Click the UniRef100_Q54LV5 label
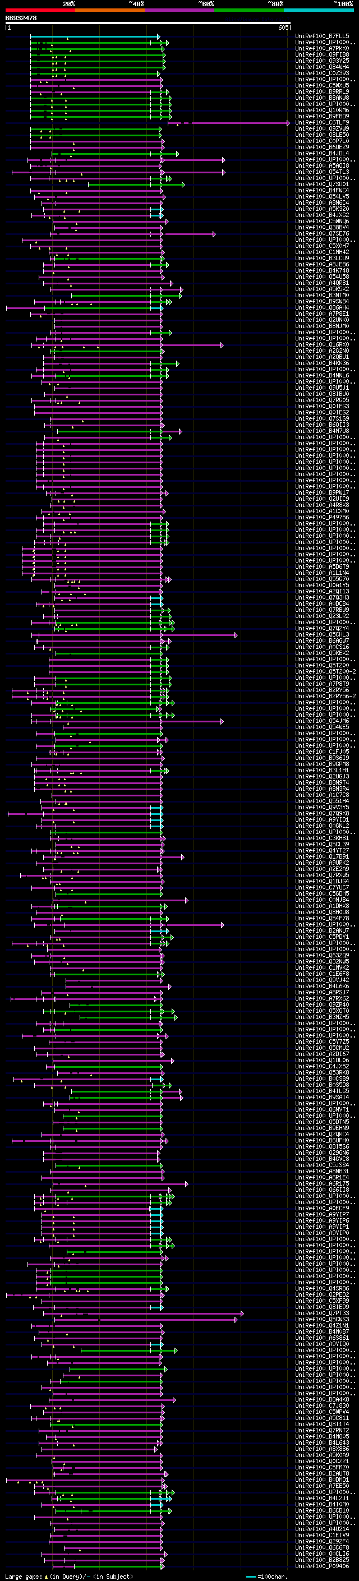Image resolution: width=359 pixels, height=1581 pixels. tap(322, 197)
